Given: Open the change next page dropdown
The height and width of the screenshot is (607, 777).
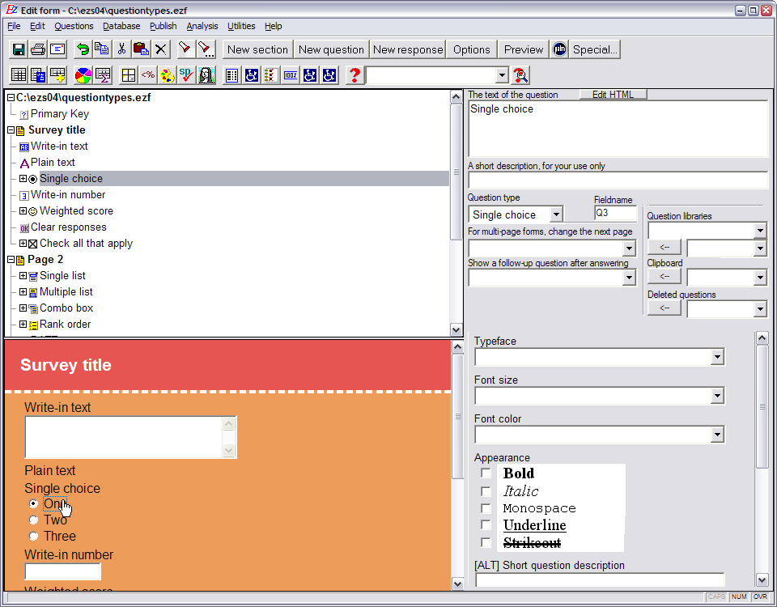Looking at the screenshot, I should coord(629,248).
